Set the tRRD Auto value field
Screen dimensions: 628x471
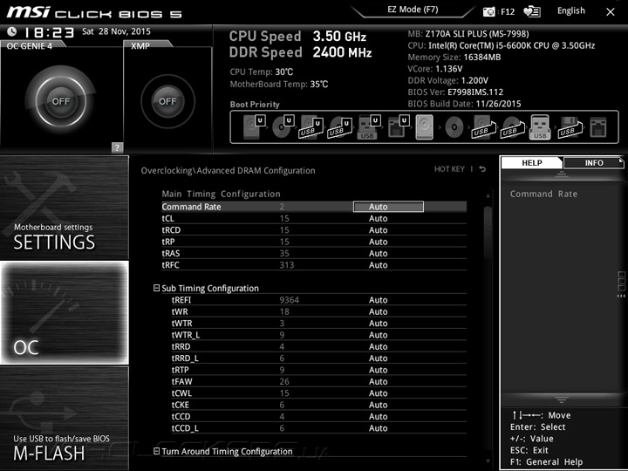pos(378,346)
